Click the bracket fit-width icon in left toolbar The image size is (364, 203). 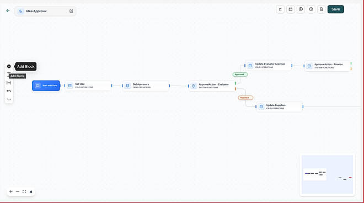point(9,83)
